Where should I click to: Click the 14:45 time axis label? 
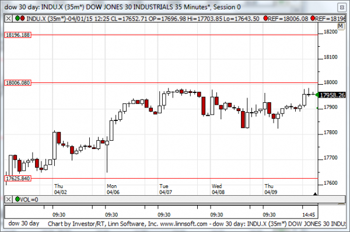click(309, 215)
